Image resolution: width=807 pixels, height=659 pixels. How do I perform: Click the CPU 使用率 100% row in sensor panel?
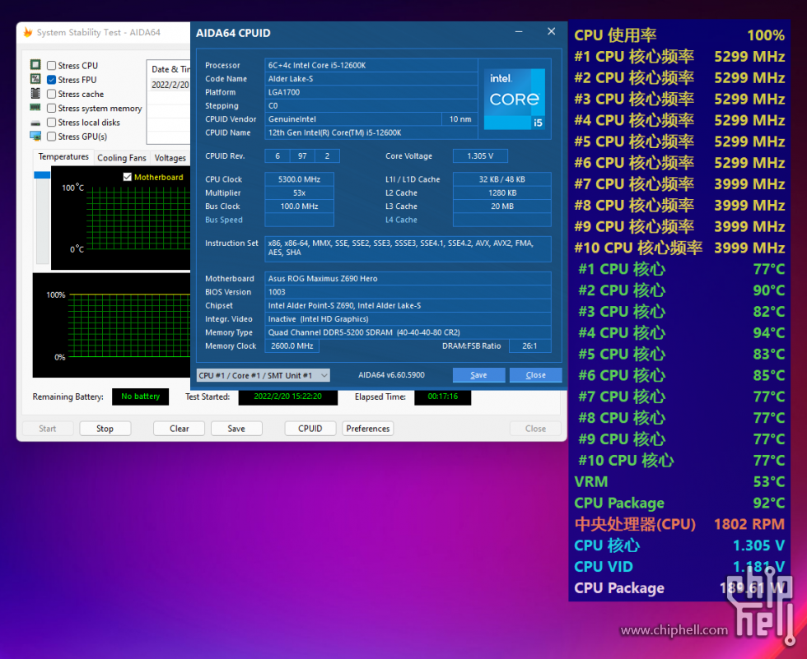679,35
